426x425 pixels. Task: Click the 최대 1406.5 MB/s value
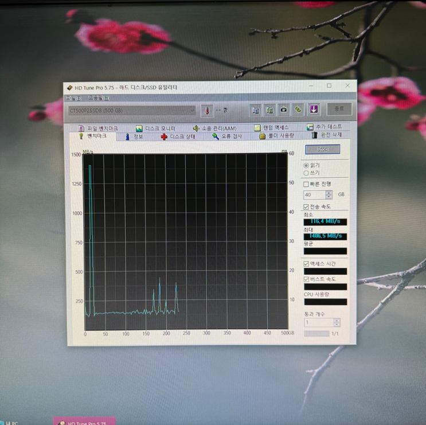click(325, 236)
